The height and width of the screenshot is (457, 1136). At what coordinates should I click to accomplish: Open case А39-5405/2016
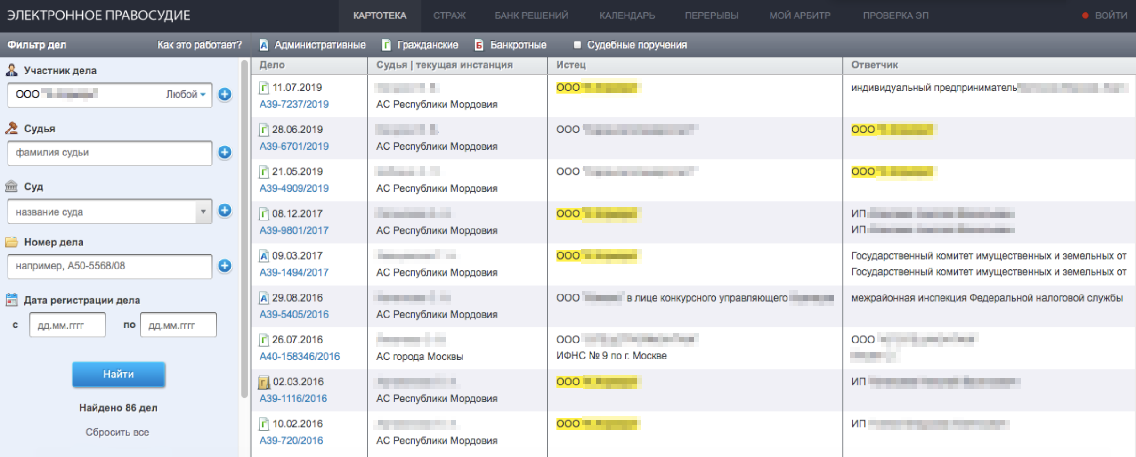coord(294,314)
